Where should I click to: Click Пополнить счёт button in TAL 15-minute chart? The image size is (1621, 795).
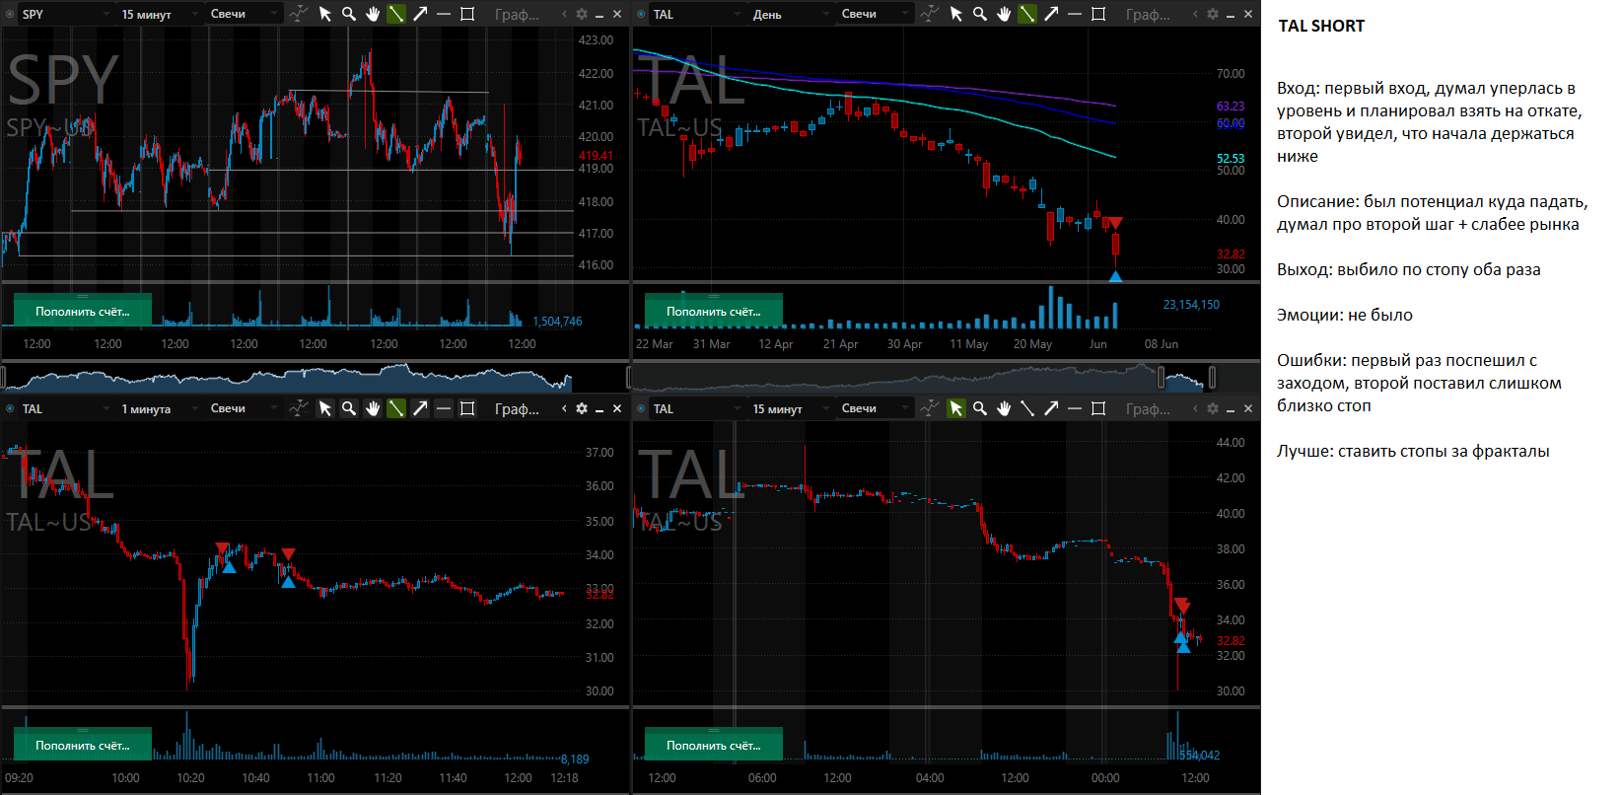pos(714,745)
